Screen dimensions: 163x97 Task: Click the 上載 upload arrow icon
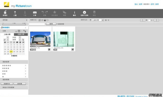pos(15,12)
